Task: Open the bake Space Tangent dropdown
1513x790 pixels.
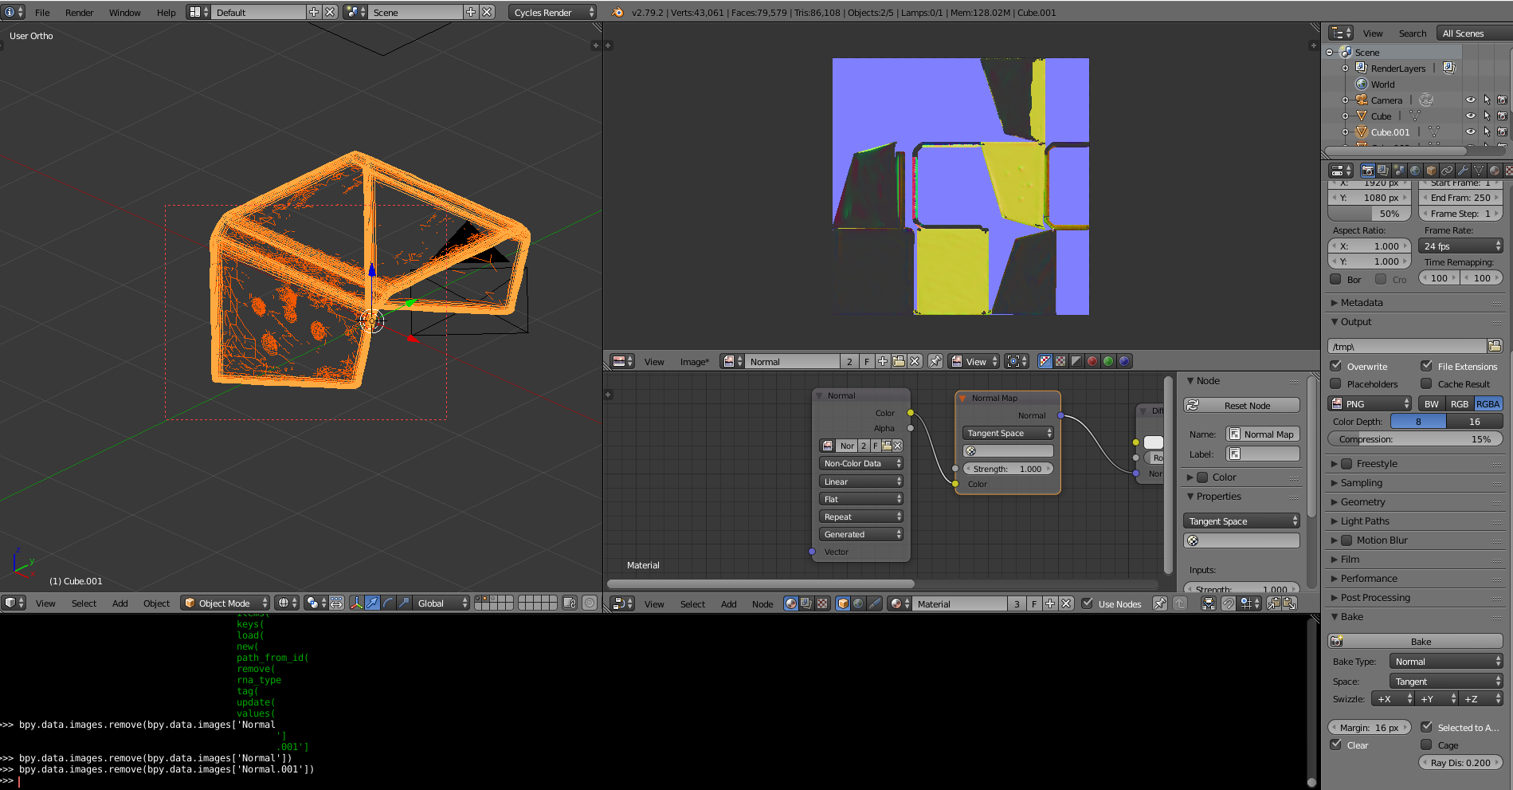Action: pos(1446,682)
